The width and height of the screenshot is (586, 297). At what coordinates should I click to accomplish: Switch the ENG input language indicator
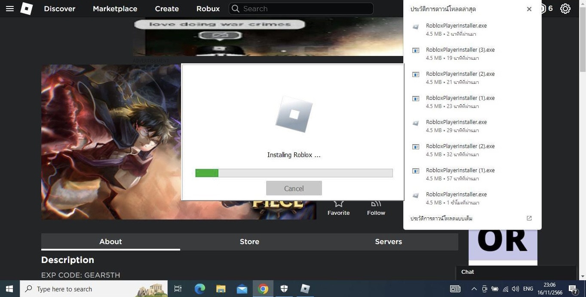pyautogui.click(x=528, y=289)
